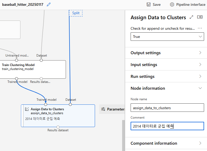Open the ellipsis menu beside append option
This screenshot has width=207, height=151.
click(200, 28)
